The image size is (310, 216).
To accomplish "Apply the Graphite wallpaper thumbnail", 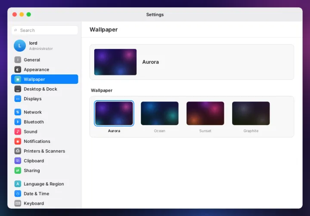I will click(251, 113).
